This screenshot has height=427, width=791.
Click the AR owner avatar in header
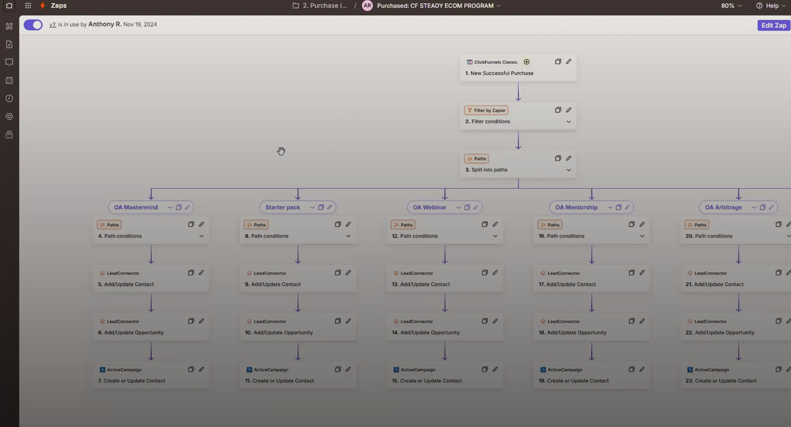pyautogui.click(x=367, y=6)
